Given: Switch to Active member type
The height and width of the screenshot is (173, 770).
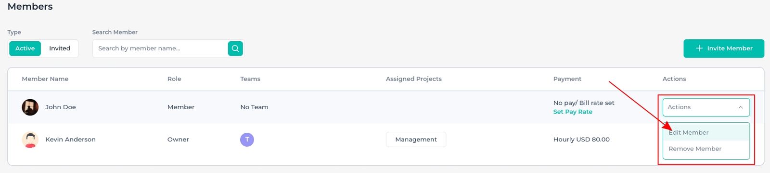Looking at the screenshot, I should click(25, 48).
